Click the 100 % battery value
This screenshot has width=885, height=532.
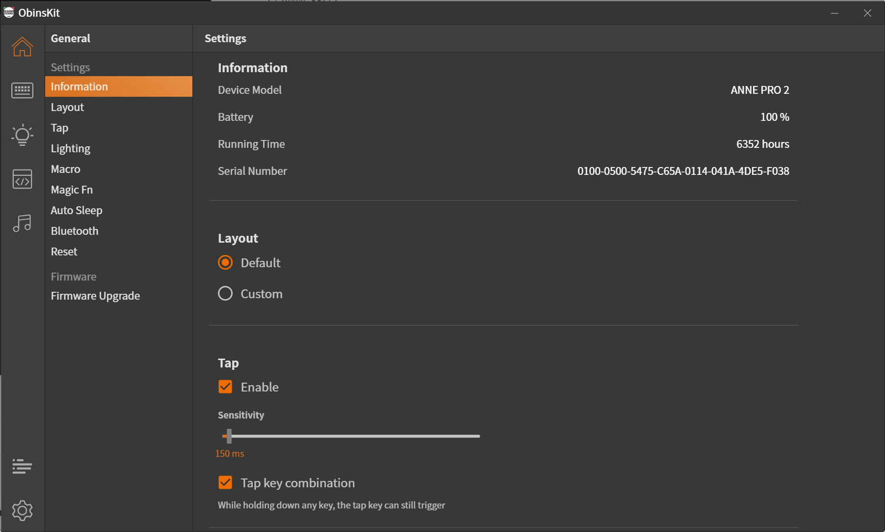pyautogui.click(x=775, y=117)
